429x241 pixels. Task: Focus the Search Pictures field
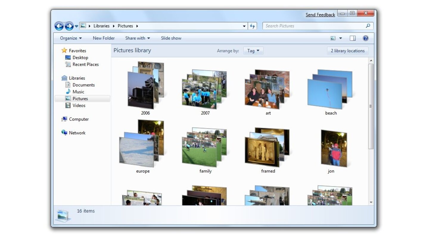318,26
